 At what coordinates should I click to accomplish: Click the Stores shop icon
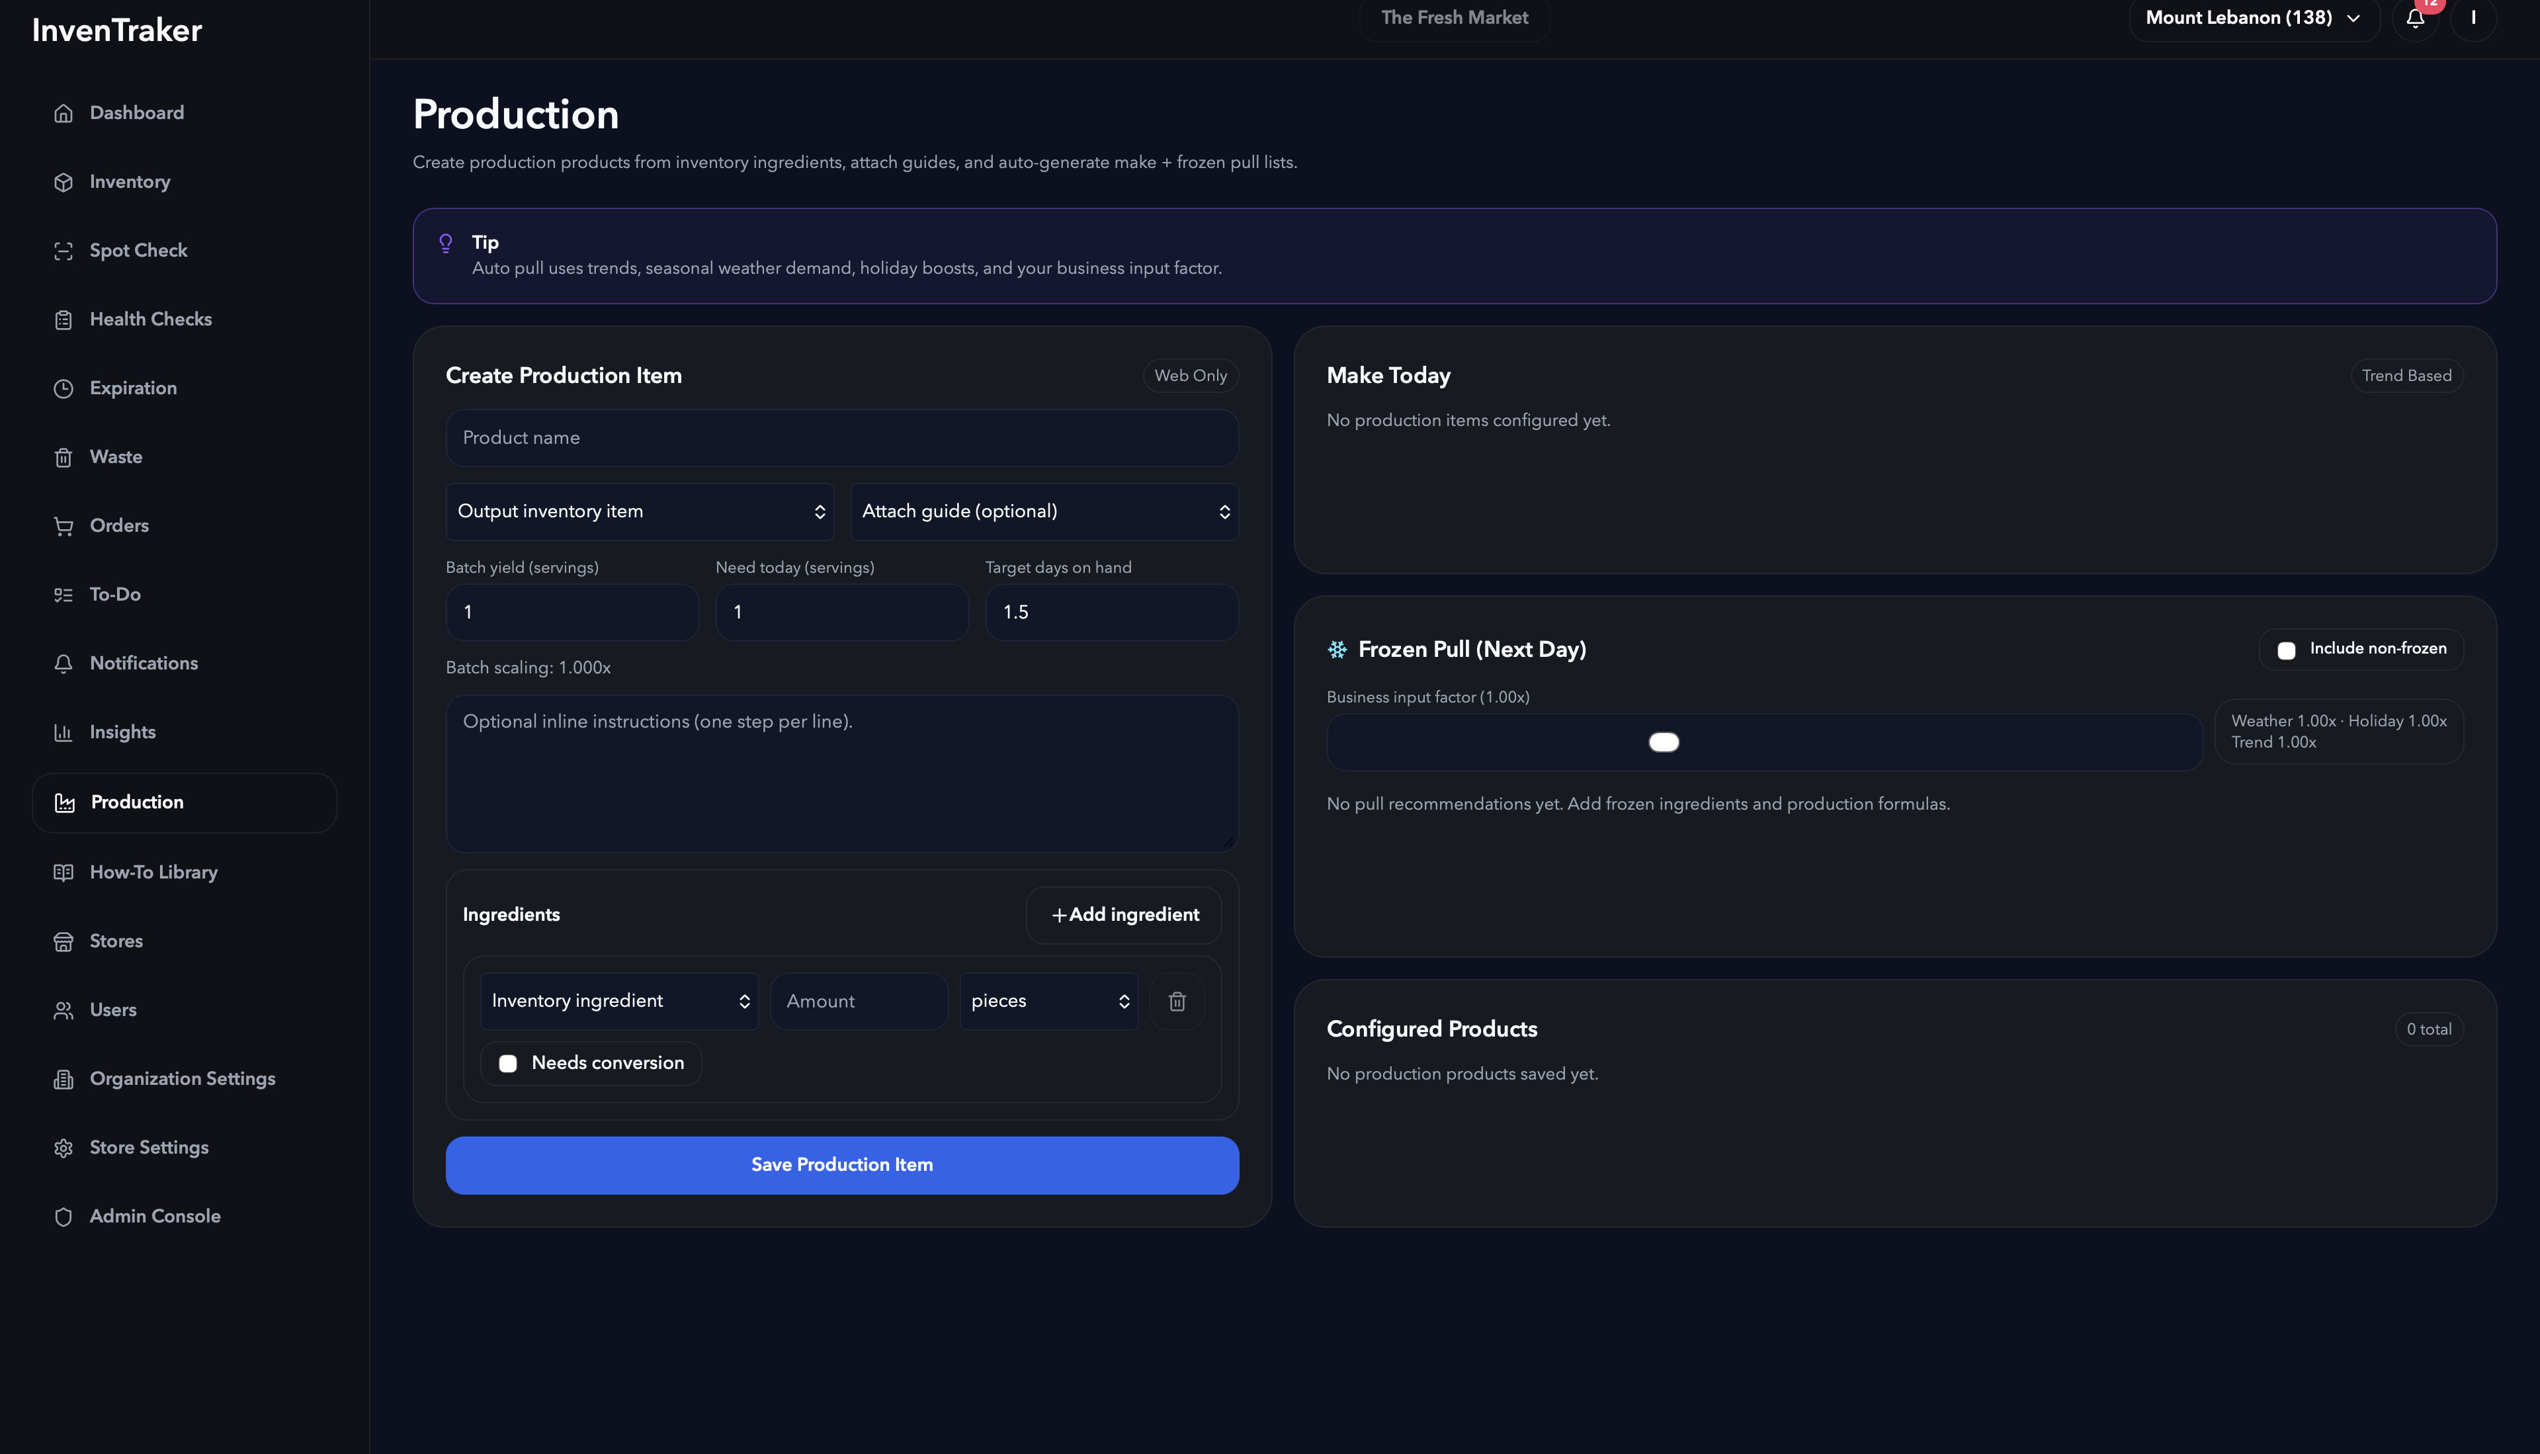(x=63, y=942)
